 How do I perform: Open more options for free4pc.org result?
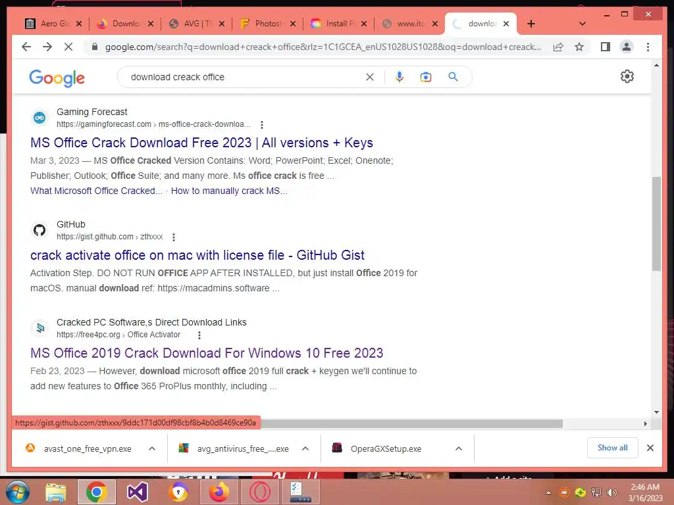point(199,335)
